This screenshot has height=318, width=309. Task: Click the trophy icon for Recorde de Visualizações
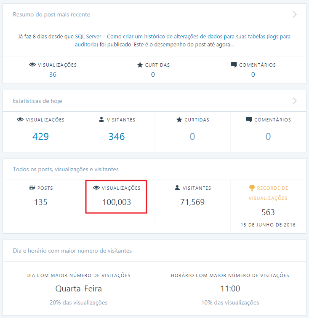coord(252,188)
